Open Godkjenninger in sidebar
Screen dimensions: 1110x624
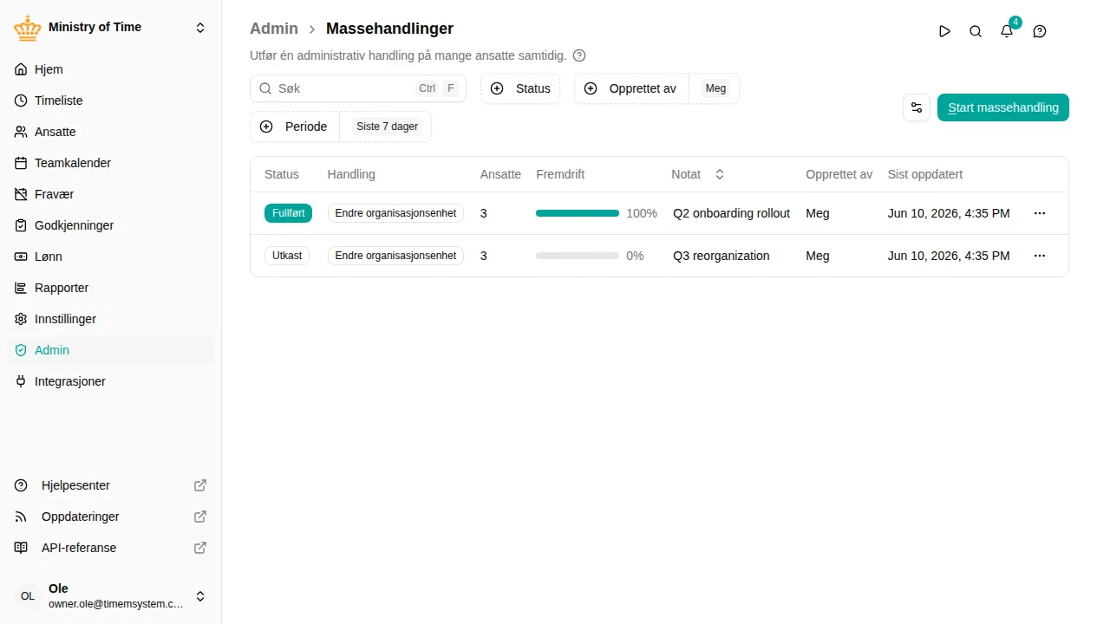coord(110,225)
